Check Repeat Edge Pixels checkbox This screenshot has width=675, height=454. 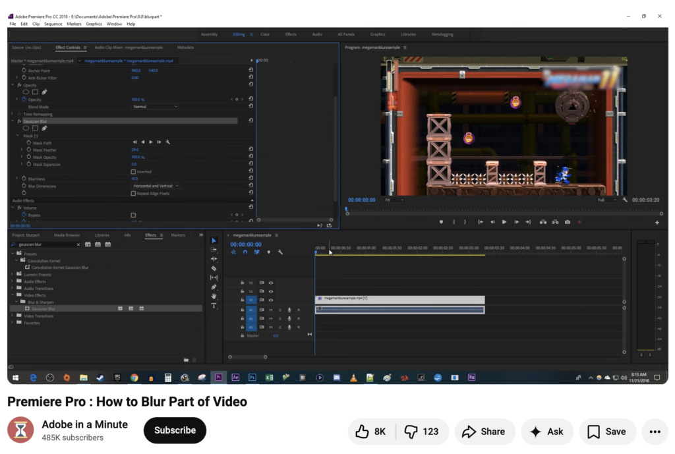tap(133, 194)
